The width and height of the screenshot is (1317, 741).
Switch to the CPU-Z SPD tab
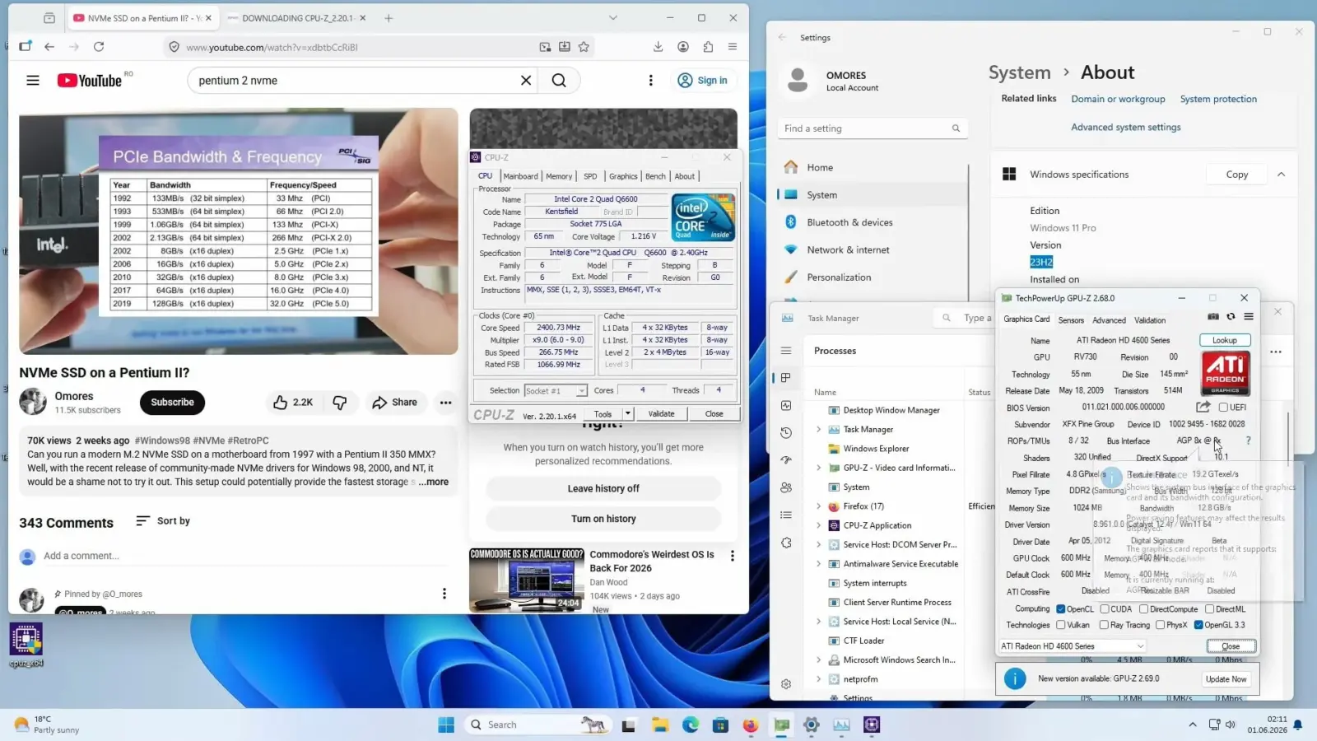590,176
